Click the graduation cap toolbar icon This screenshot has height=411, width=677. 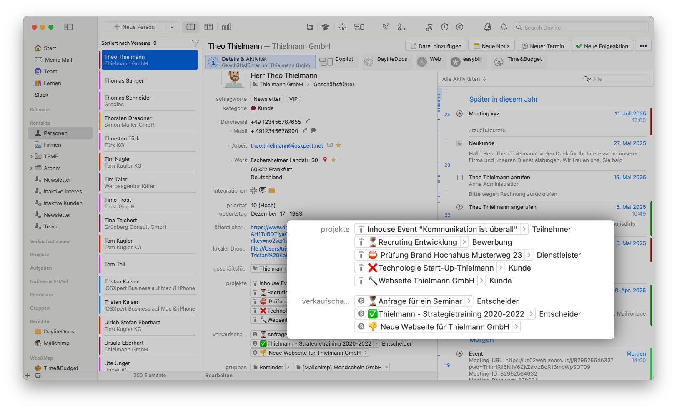326,27
